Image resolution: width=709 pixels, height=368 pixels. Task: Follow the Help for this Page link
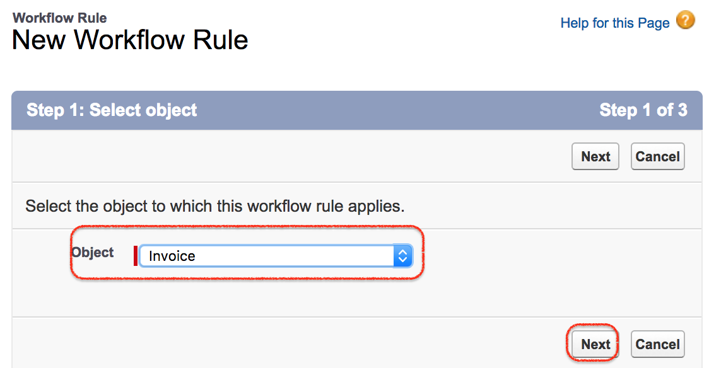point(614,23)
